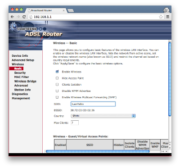180x168 pixels.
Task: Open the Country dropdown showing SPAIN
Action: click(103, 116)
